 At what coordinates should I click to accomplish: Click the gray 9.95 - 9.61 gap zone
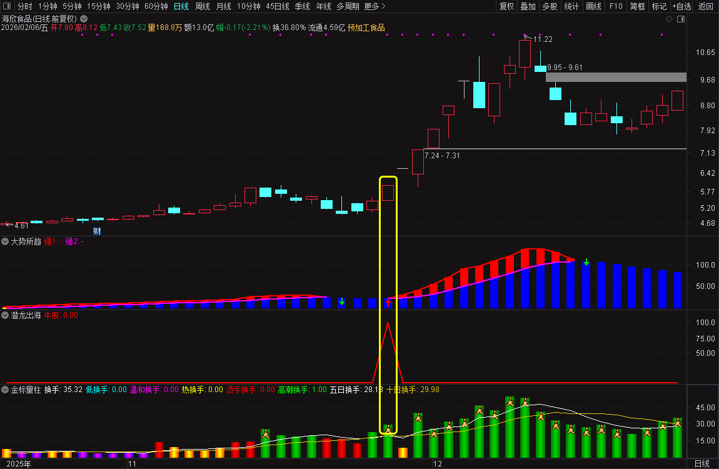[616, 77]
